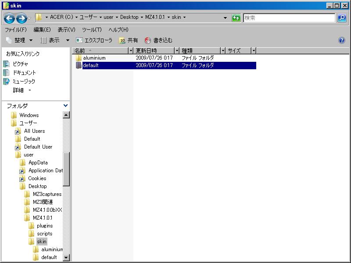Viewport: 351px width, 263px height.
Task: Open the address bar history dropdown
Action: [226, 18]
